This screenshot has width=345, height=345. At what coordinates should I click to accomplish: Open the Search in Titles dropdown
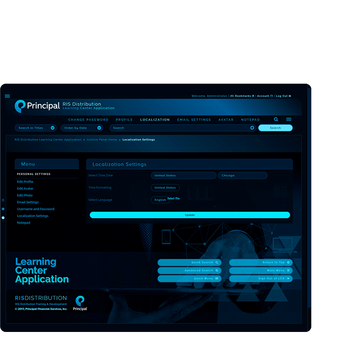(x=35, y=128)
